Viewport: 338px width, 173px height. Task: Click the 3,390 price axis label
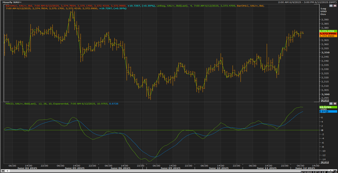pyautogui.click(x=325, y=19)
